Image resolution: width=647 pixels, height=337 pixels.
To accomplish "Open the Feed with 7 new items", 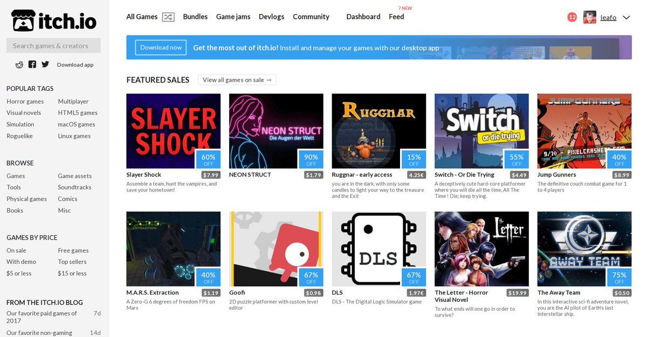I will click(396, 17).
